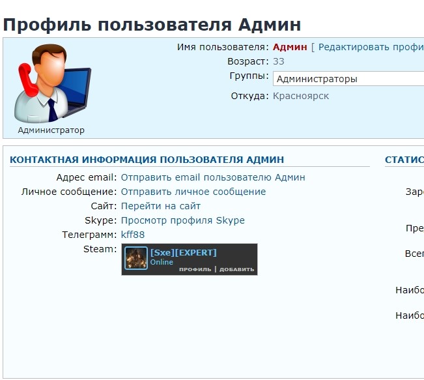Send email via Отправить email пользователю Админ
Image resolution: width=424 pixels, height=380 pixels.
[213, 177]
